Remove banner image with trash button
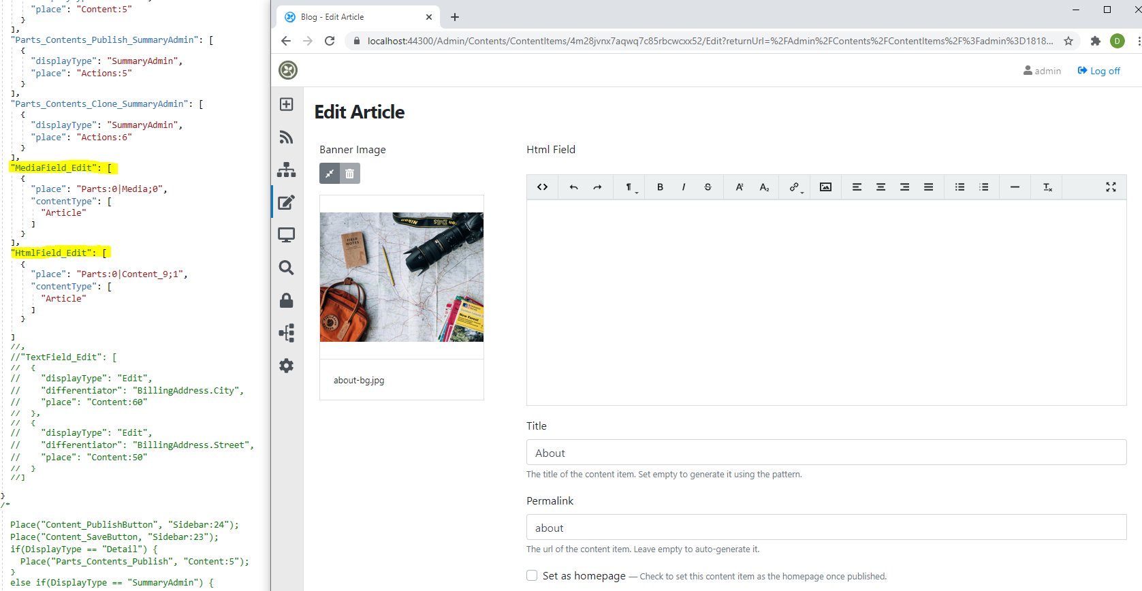The width and height of the screenshot is (1142, 591). pyautogui.click(x=350, y=174)
